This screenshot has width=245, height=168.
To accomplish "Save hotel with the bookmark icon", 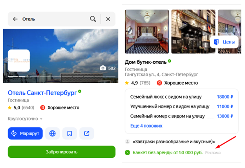I will tap(69, 133).
